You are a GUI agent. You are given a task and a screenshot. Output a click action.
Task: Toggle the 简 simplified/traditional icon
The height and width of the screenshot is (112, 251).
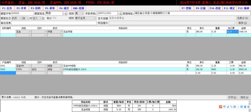pyautogui.click(x=241, y=107)
